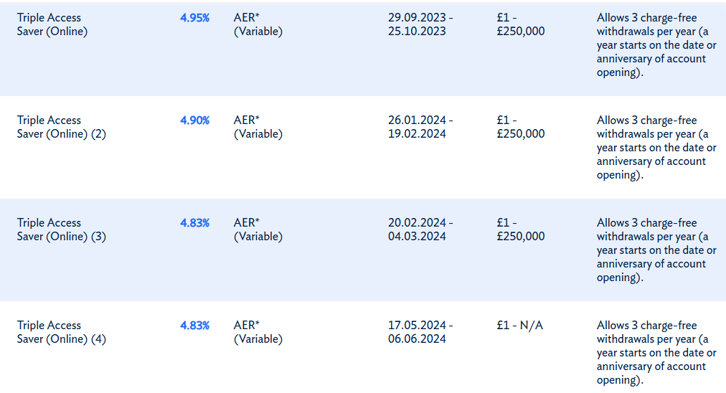Image resolution: width=726 pixels, height=393 pixels.
Task: Click Triple Access Saver (Online) (4) name
Action: [x=62, y=332]
